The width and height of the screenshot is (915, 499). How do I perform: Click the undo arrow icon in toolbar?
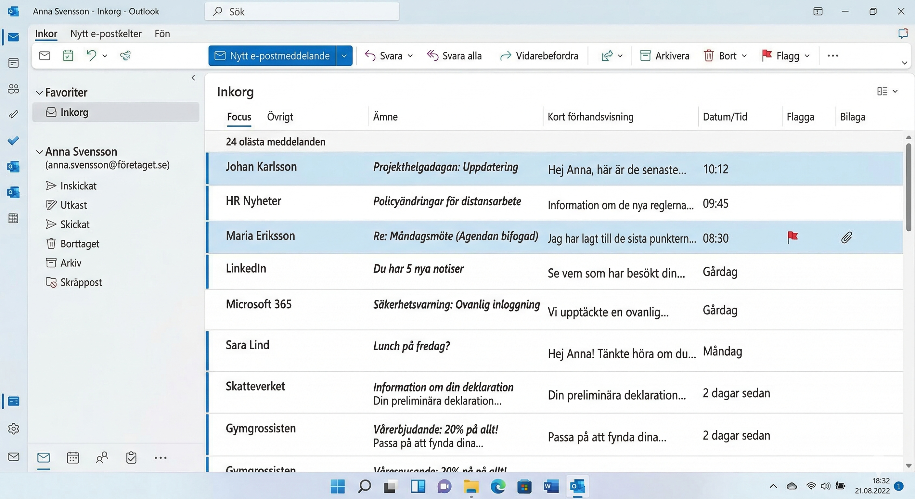click(92, 56)
